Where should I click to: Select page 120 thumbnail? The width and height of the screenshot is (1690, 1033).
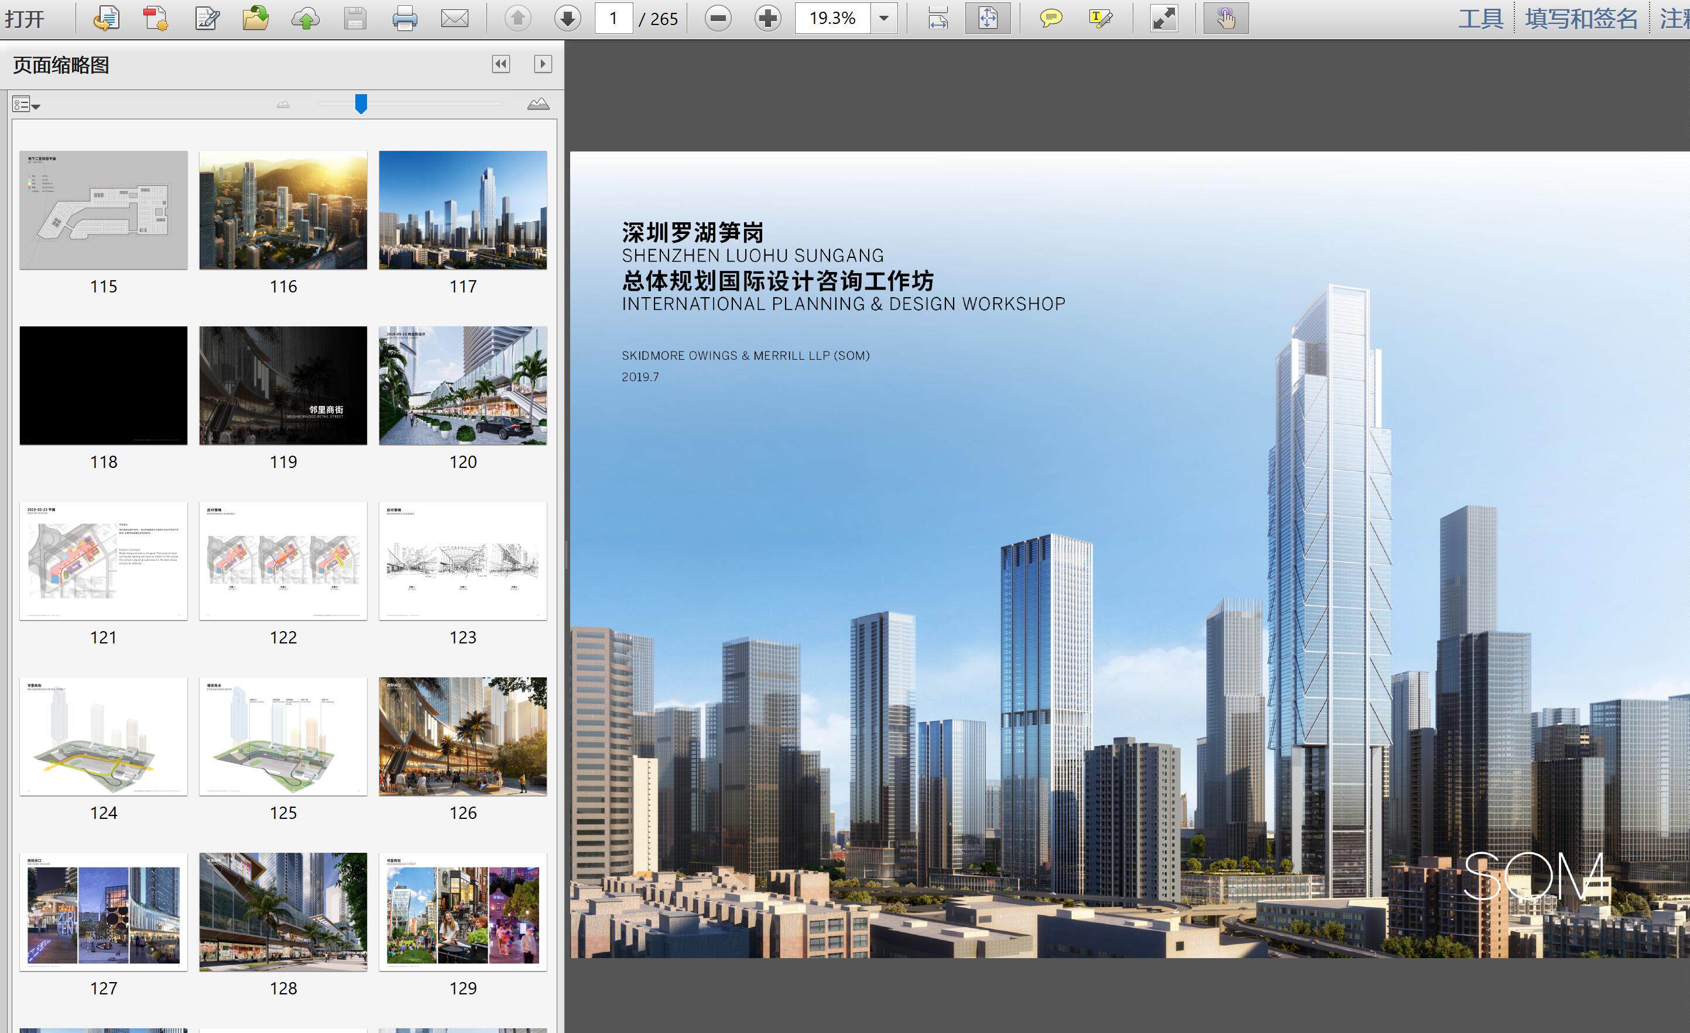click(x=462, y=385)
